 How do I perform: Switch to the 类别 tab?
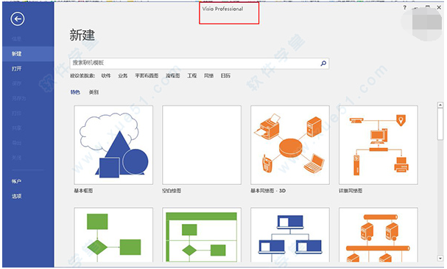pyautogui.click(x=94, y=92)
